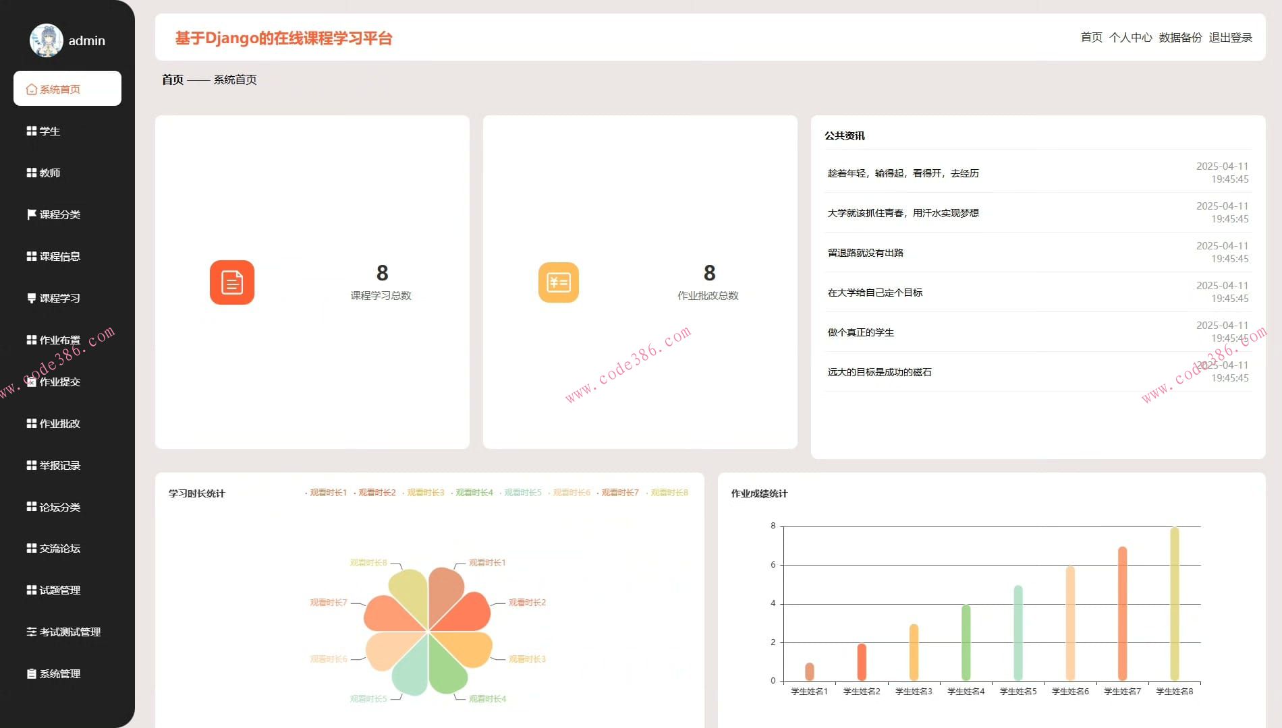The height and width of the screenshot is (728, 1282).
Task: Toggle 观看时长5 in the chart legend
Action: point(521,493)
